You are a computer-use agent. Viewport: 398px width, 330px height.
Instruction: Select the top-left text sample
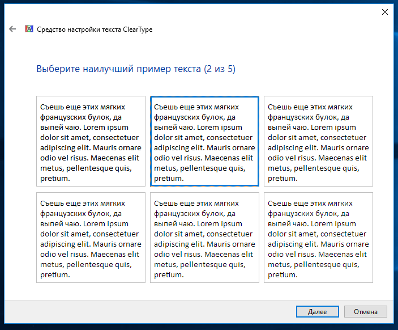(91, 141)
